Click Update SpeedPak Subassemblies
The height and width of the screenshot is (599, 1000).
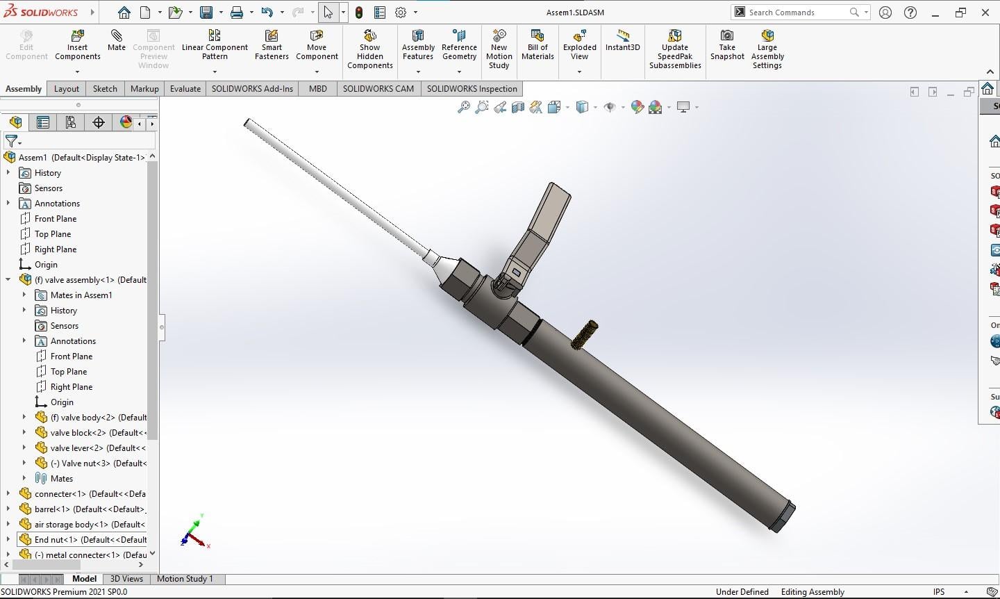pyautogui.click(x=675, y=49)
